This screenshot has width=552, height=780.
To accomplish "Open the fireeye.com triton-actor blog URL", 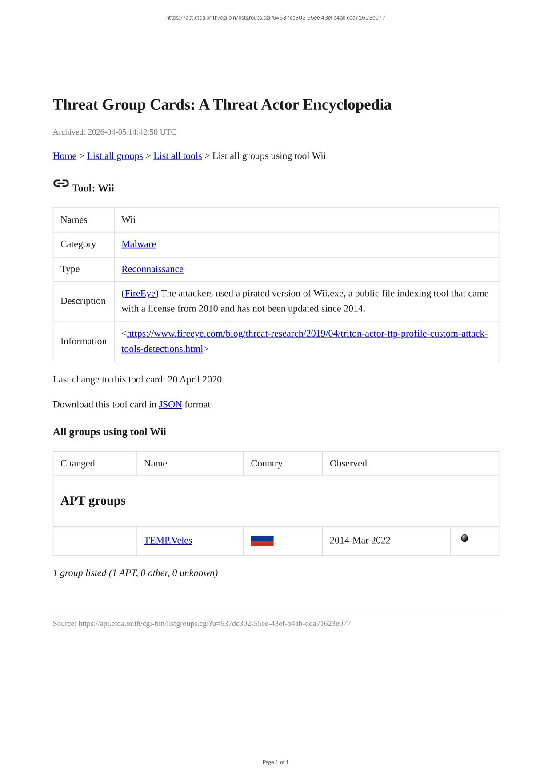I will click(307, 334).
